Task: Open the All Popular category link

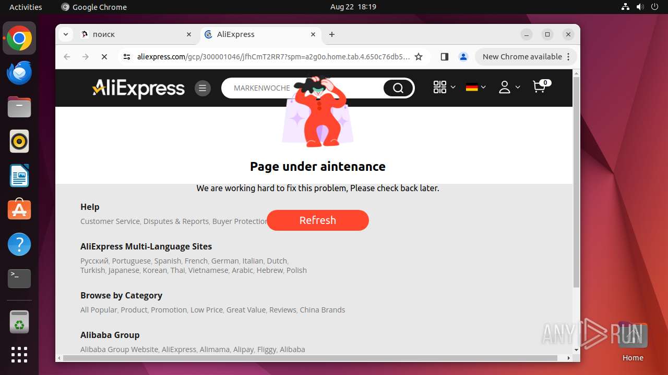Action: (x=99, y=310)
